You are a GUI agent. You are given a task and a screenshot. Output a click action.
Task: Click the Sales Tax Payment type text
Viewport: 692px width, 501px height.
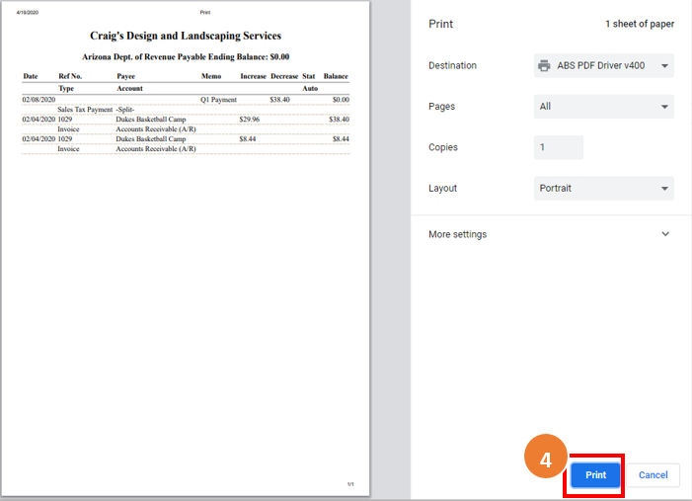coord(85,110)
